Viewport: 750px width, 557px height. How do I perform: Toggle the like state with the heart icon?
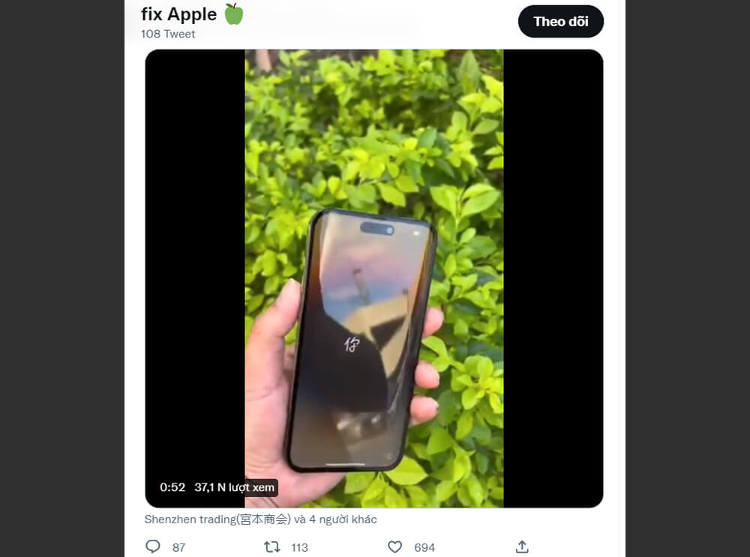394,547
